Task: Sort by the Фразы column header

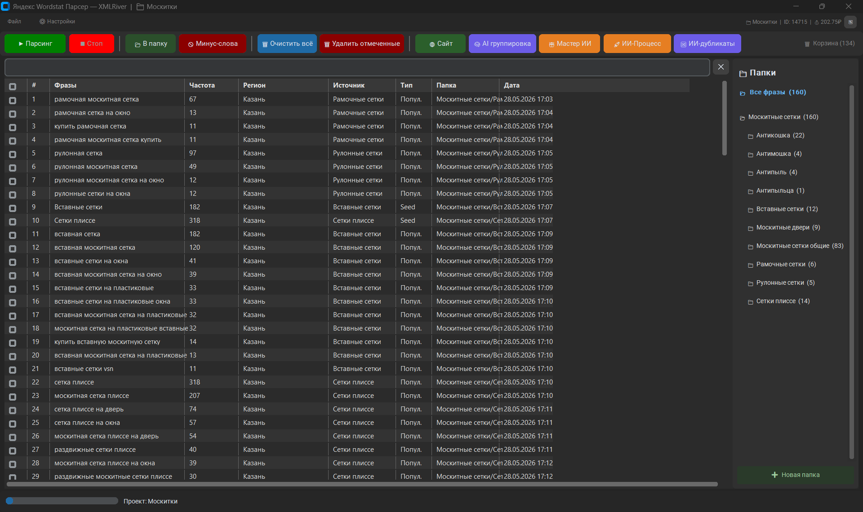Action: point(117,85)
